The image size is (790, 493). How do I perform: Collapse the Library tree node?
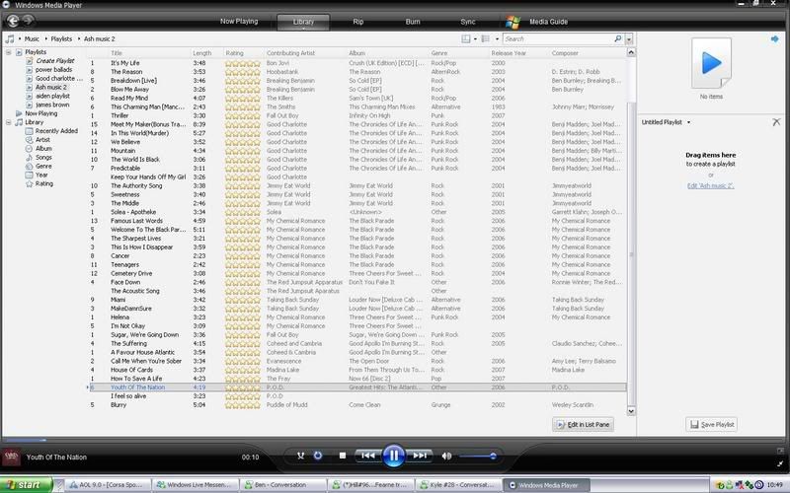click(8, 122)
